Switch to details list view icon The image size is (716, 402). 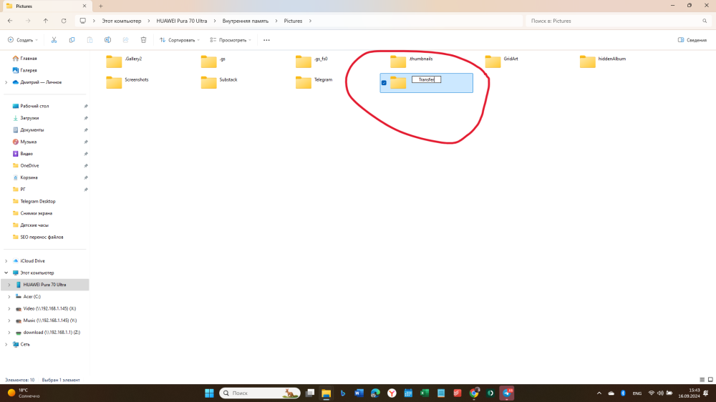[x=702, y=380]
